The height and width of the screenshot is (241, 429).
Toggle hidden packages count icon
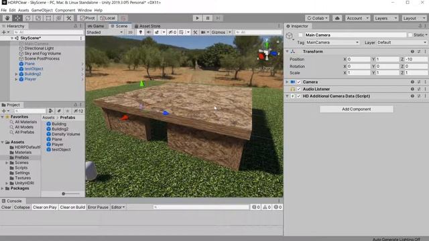[x=78, y=111]
